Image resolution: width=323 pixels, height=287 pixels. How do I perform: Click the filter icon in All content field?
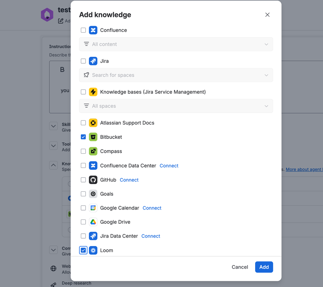coord(86,44)
